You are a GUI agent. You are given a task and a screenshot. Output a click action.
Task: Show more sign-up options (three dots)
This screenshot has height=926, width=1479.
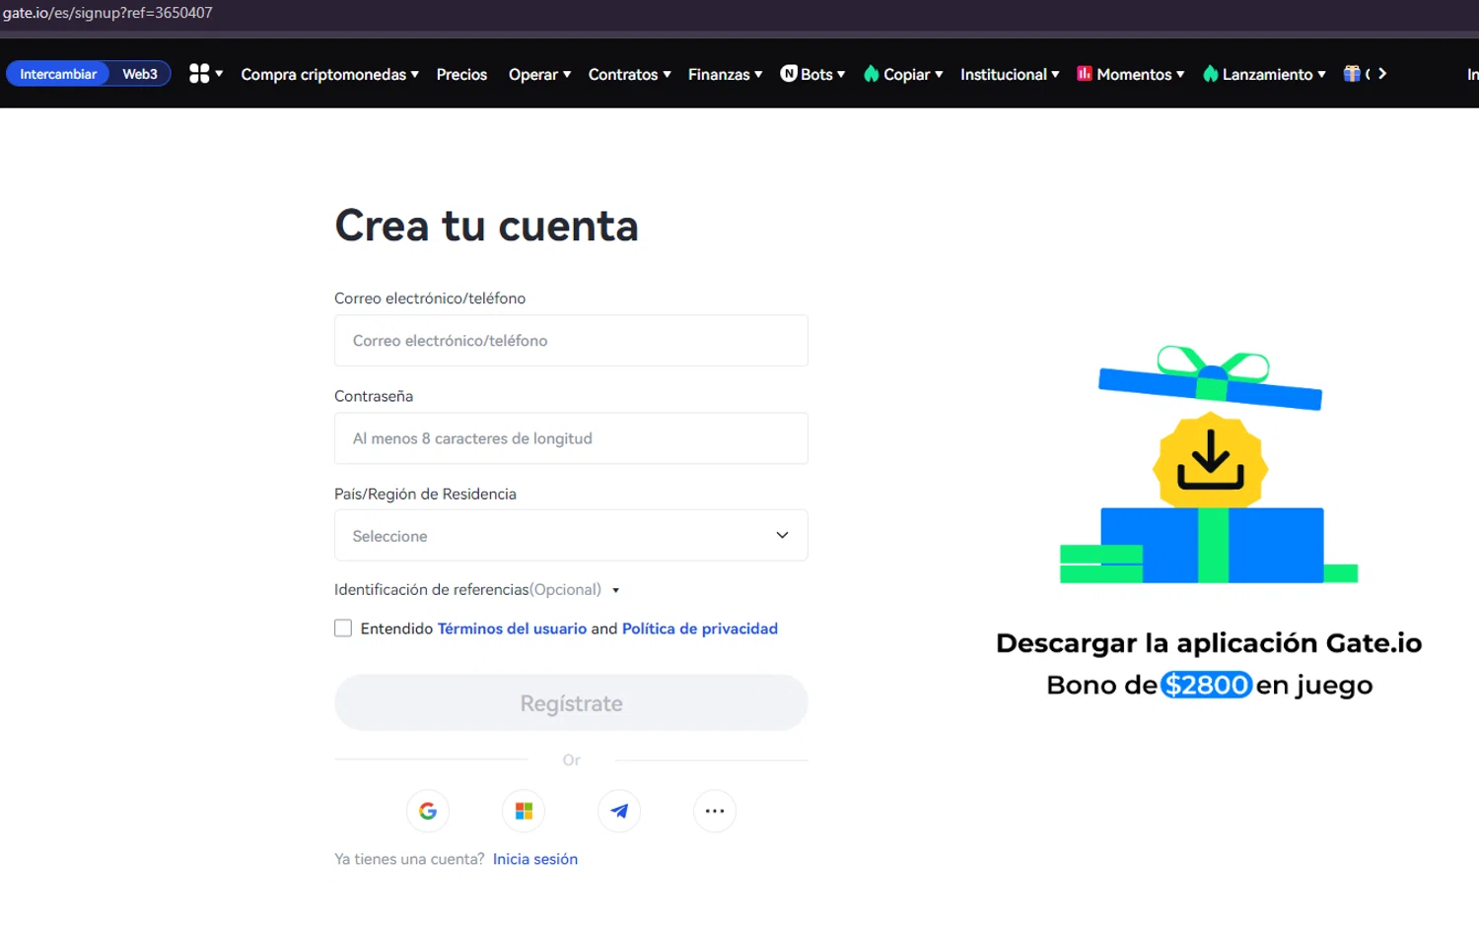tap(715, 811)
